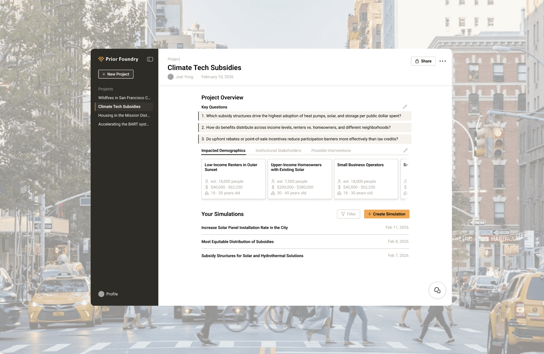Edit Key Questions with pencil icon

tap(405, 107)
